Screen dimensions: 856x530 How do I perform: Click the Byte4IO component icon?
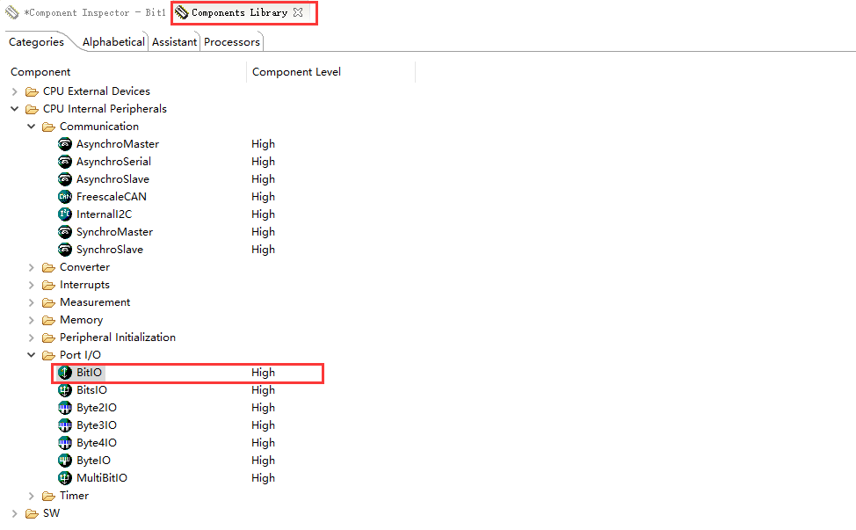coord(65,443)
